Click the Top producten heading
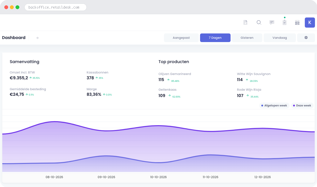Image resolution: width=317 pixels, height=187 pixels. (174, 62)
